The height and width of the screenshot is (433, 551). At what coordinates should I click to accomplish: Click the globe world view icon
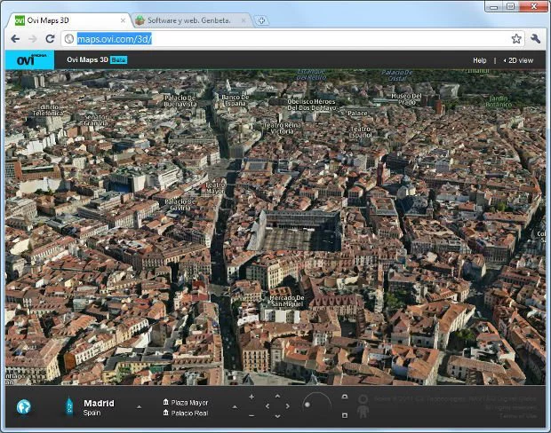[23, 406]
